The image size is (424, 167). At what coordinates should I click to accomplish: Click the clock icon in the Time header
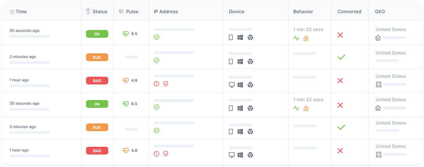point(12,12)
